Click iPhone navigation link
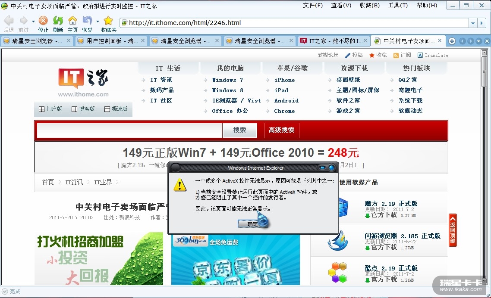Viewport: 491px width, 298px height. click(x=284, y=80)
